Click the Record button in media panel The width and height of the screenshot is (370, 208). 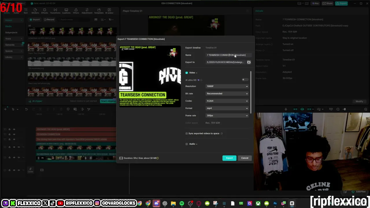click(x=49, y=20)
